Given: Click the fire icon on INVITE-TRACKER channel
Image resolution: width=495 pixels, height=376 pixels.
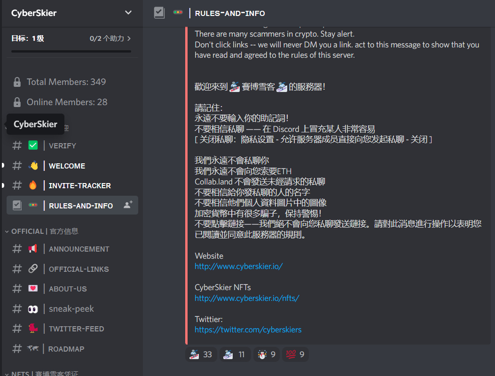Looking at the screenshot, I should pos(33,185).
